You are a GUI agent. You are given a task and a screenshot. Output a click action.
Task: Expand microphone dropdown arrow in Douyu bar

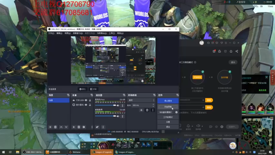point(192,126)
